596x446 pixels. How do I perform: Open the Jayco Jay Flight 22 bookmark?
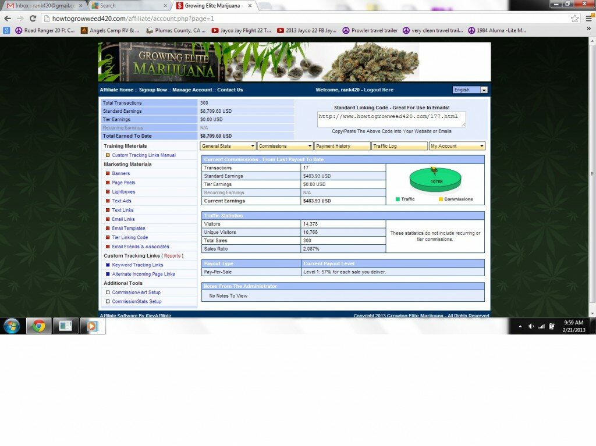pos(242,30)
